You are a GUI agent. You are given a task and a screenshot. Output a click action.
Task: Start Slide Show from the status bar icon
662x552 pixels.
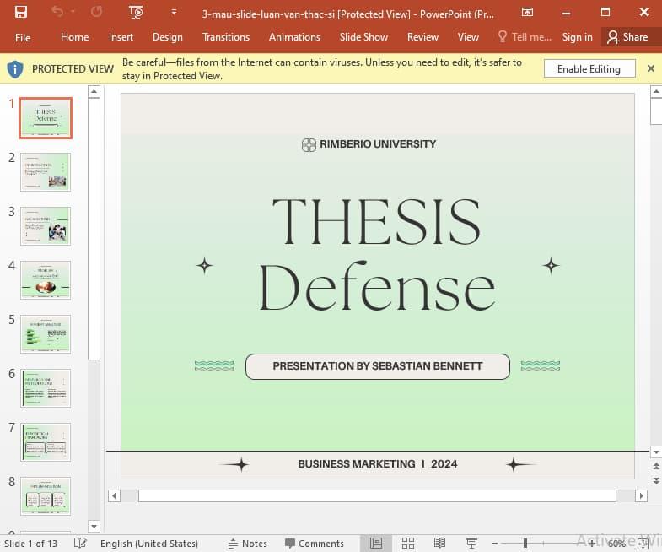coord(471,544)
